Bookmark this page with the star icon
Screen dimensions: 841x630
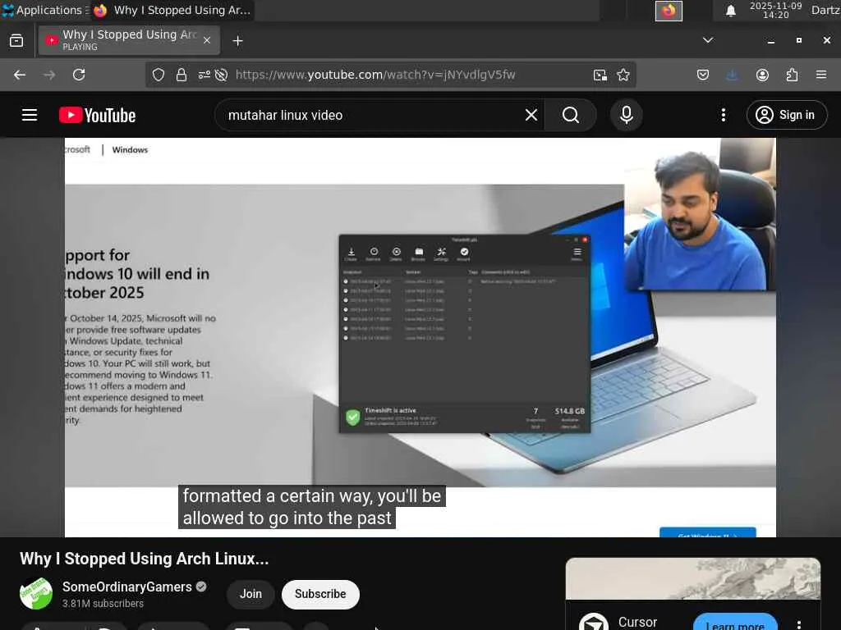pyautogui.click(x=623, y=75)
